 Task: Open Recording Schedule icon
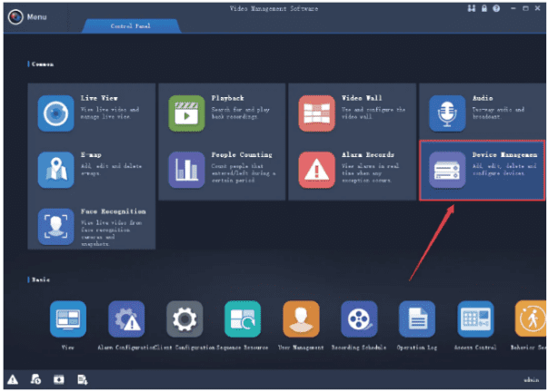(x=359, y=320)
